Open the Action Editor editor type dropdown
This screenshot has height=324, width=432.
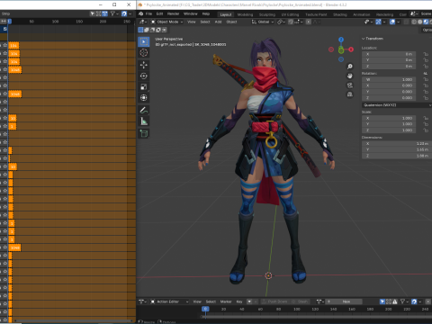(142, 301)
